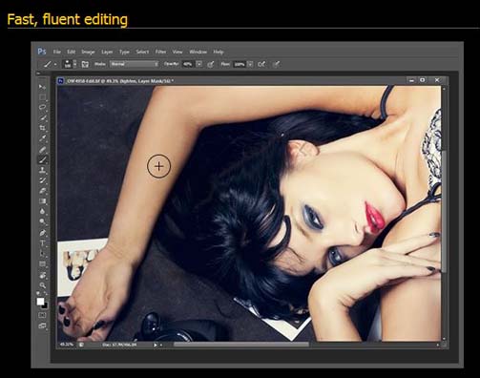Open the Image menu
The image size is (480, 378).
tap(88, 52)
